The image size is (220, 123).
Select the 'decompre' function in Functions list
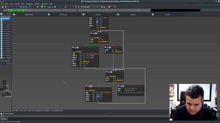[x=5, y=20]
